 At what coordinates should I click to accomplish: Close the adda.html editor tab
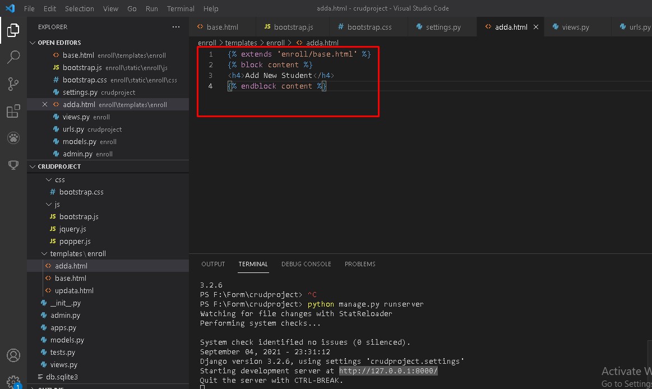point(536,27)
